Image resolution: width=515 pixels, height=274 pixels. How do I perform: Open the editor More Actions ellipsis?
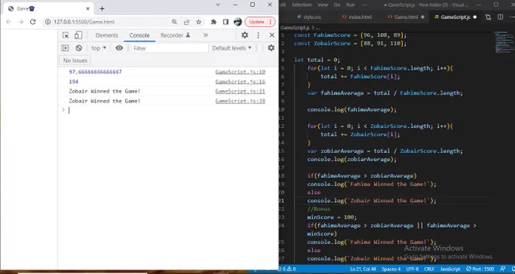[511, 17]
